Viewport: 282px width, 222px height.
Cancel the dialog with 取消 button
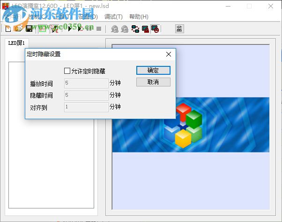point(153,82)
